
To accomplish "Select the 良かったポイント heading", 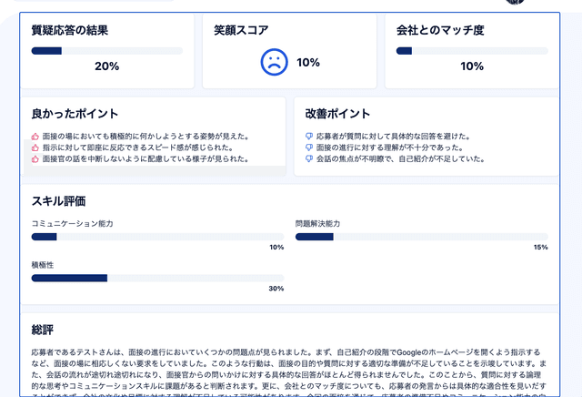I will point(75,114).
